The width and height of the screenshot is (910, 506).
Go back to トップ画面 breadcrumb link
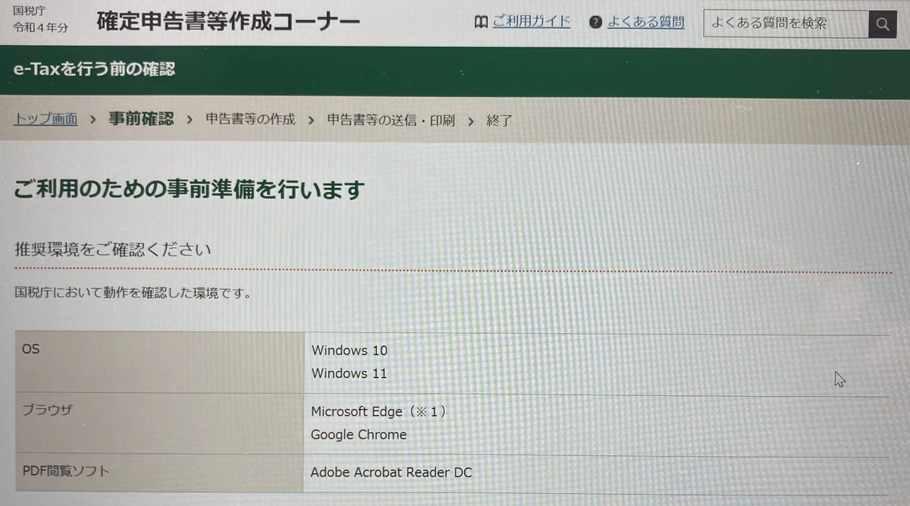click(x=46, y=119)
